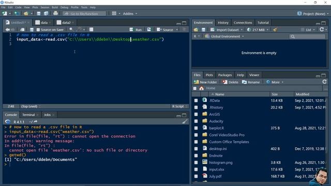The image size is (331, 186).
Task: Maximize the source editor pane
Action: click(x=184, y=23)
